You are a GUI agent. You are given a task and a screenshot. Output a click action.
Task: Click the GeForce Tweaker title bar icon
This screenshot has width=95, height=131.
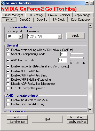point(3,3)
